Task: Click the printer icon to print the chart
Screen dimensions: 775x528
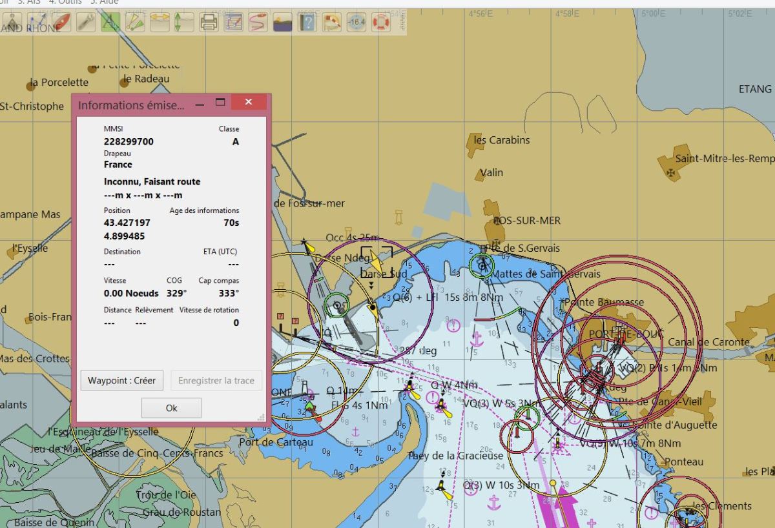Action: (209, 23)
